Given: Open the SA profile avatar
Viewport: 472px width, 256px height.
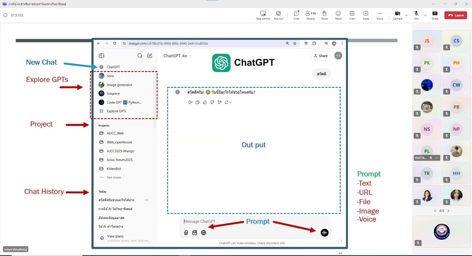Looking at the screenshot, I should [x=338, y=56].
